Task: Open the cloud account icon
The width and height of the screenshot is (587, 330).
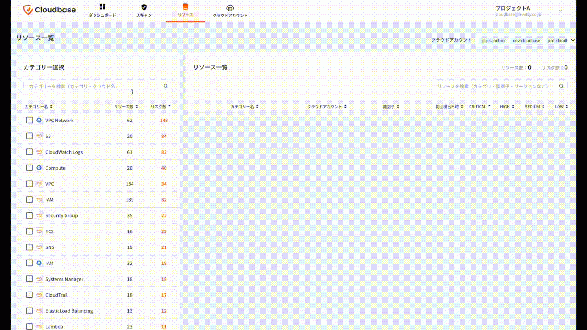Action: click(230, 7)
